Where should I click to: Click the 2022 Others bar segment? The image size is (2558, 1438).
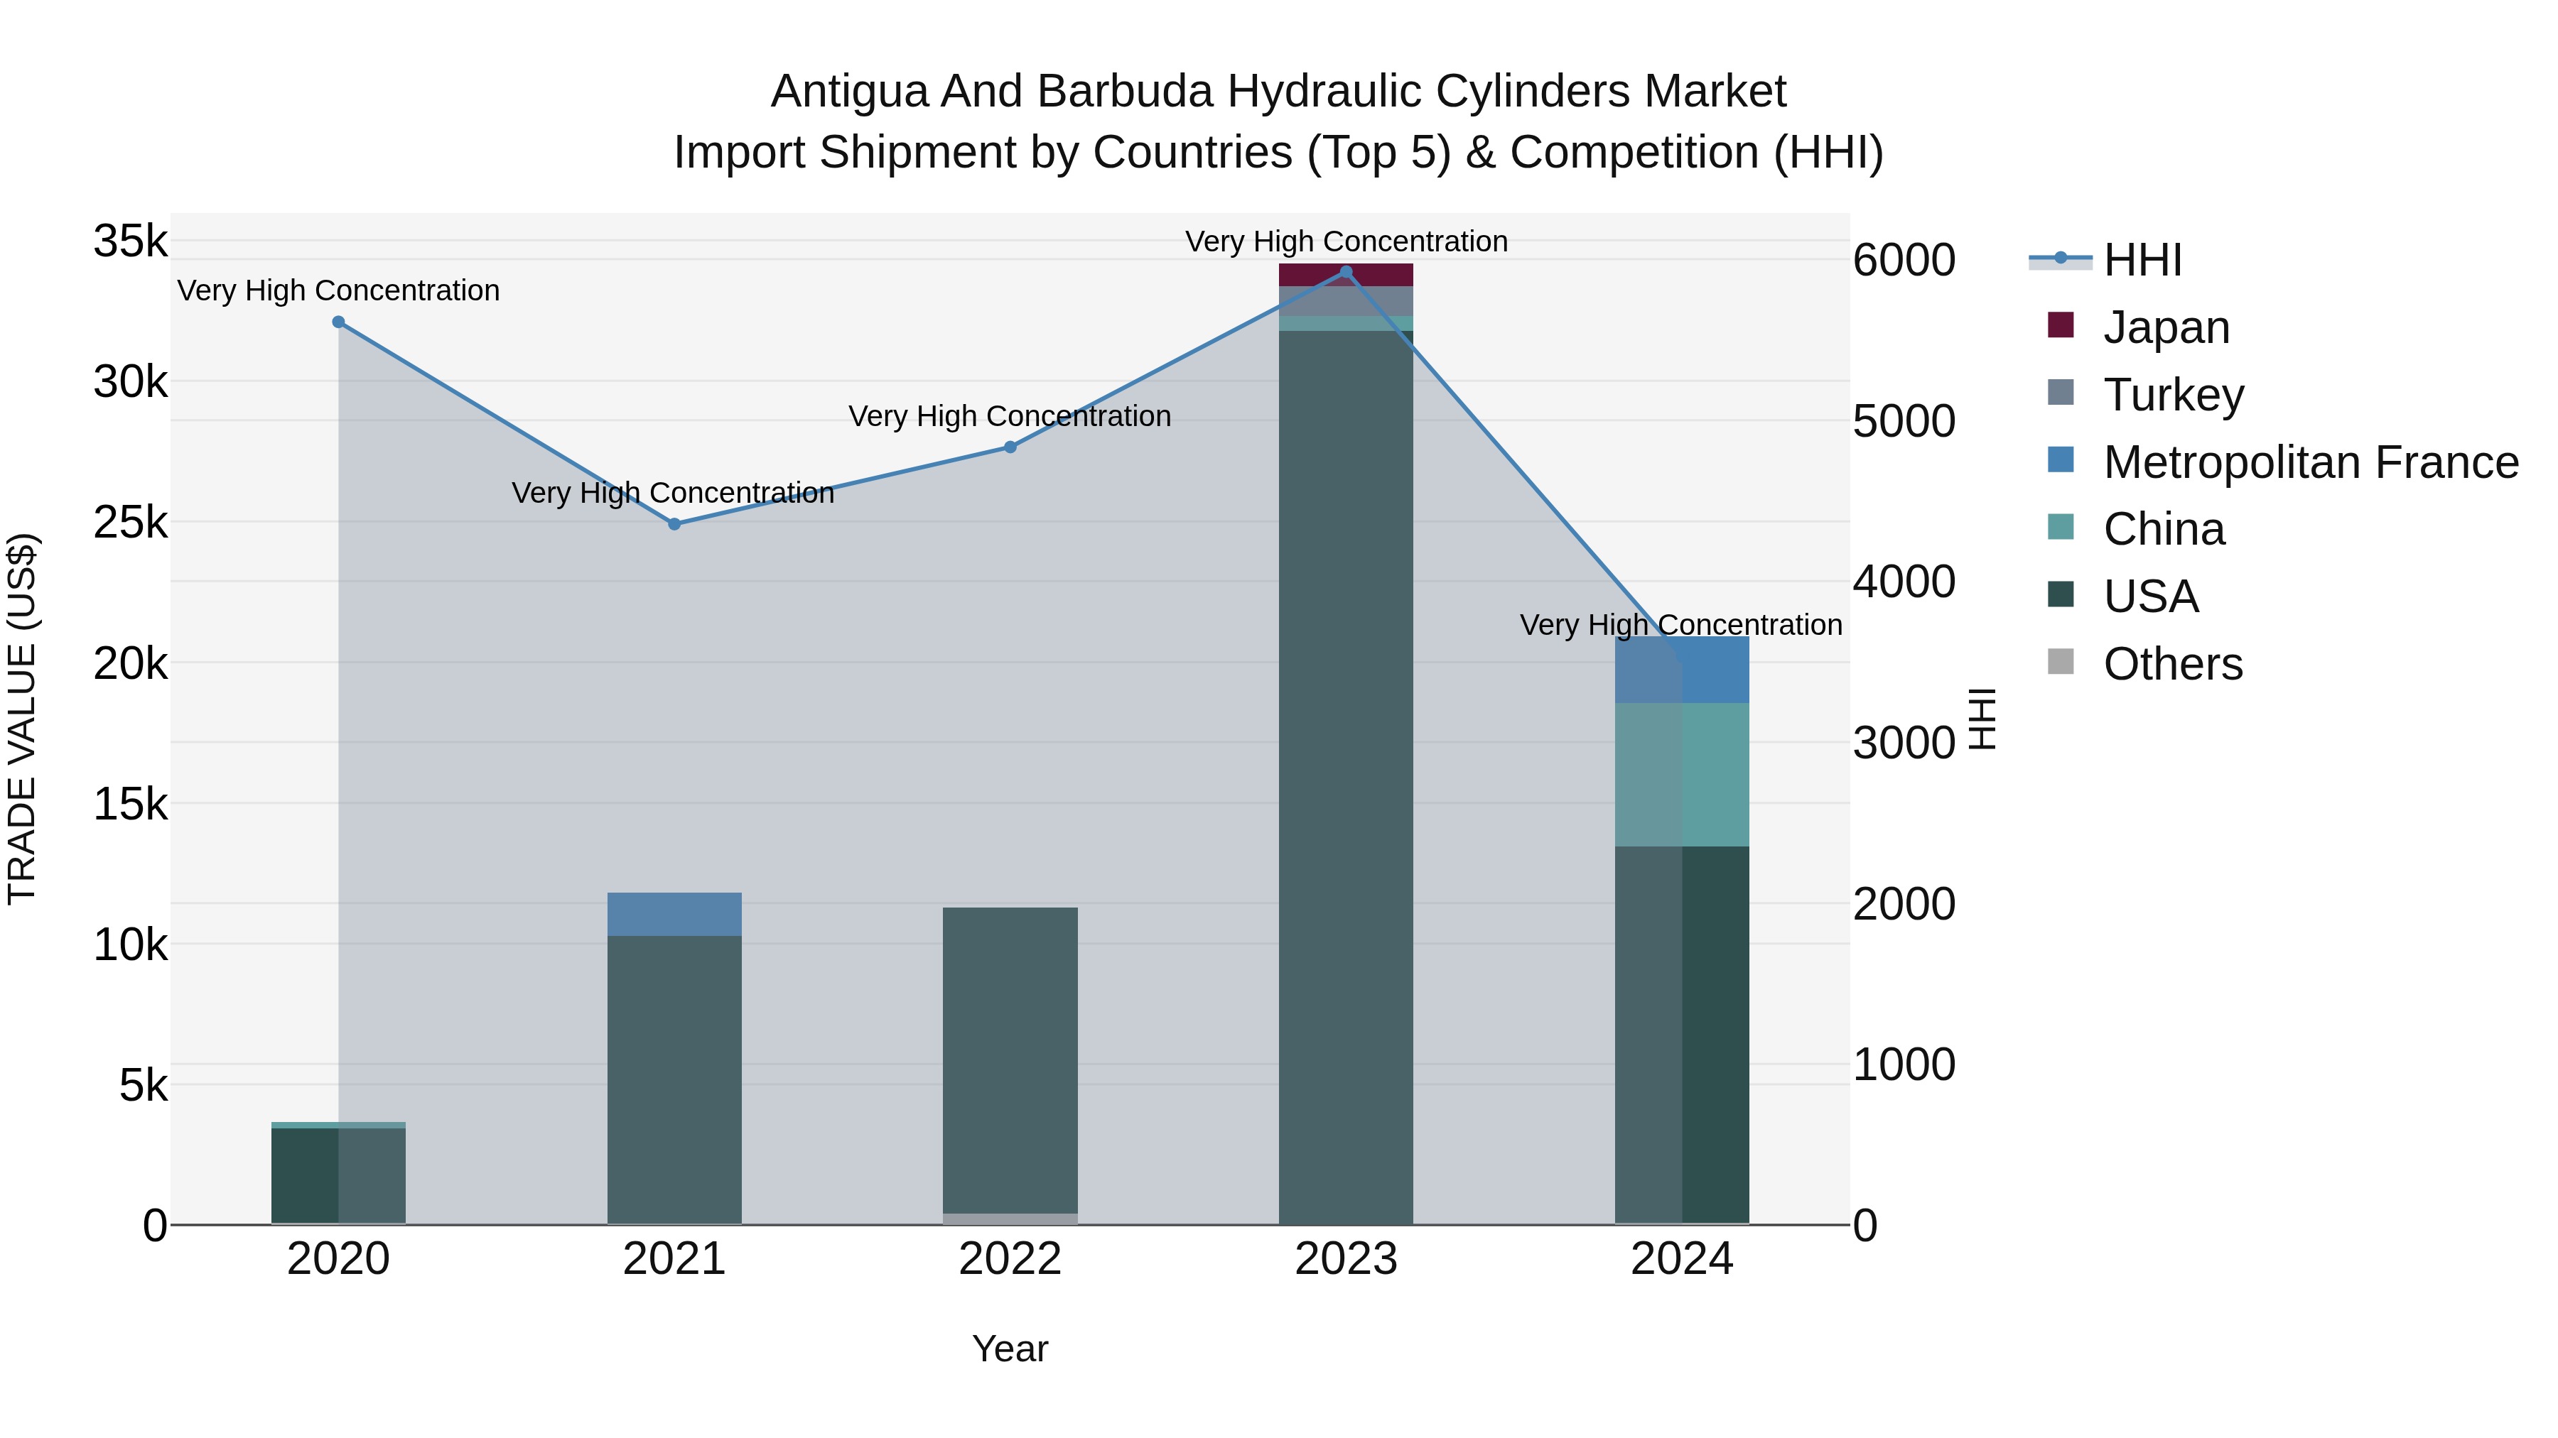(x=1010, y=1219)
